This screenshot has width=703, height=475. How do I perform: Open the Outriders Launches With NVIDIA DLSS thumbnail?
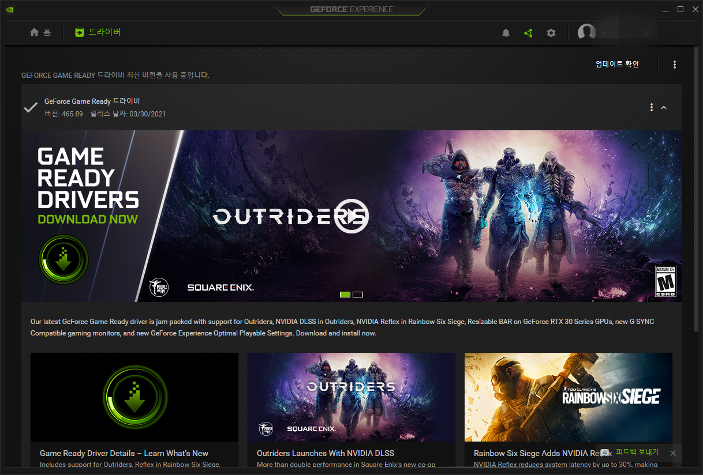(x=351, y=397)
